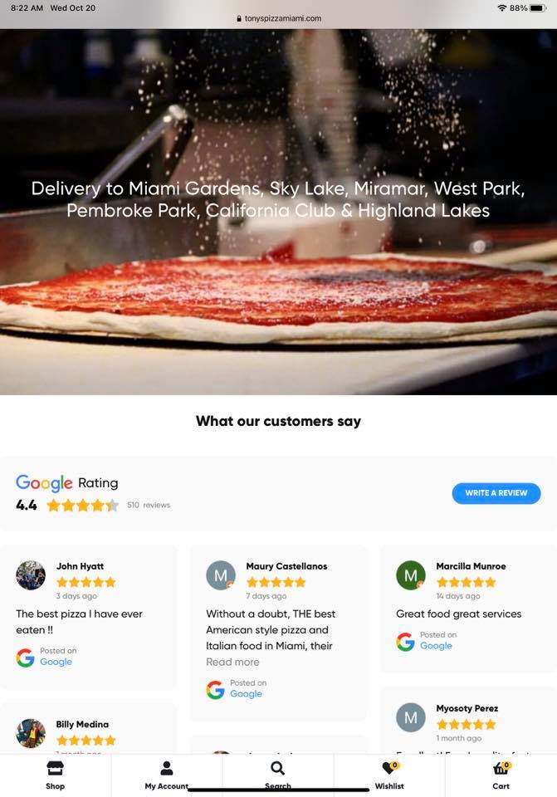Open the Google link under John Hyatt's review
Viewport: 557px width, 797px height.
(x=56, y=662)
